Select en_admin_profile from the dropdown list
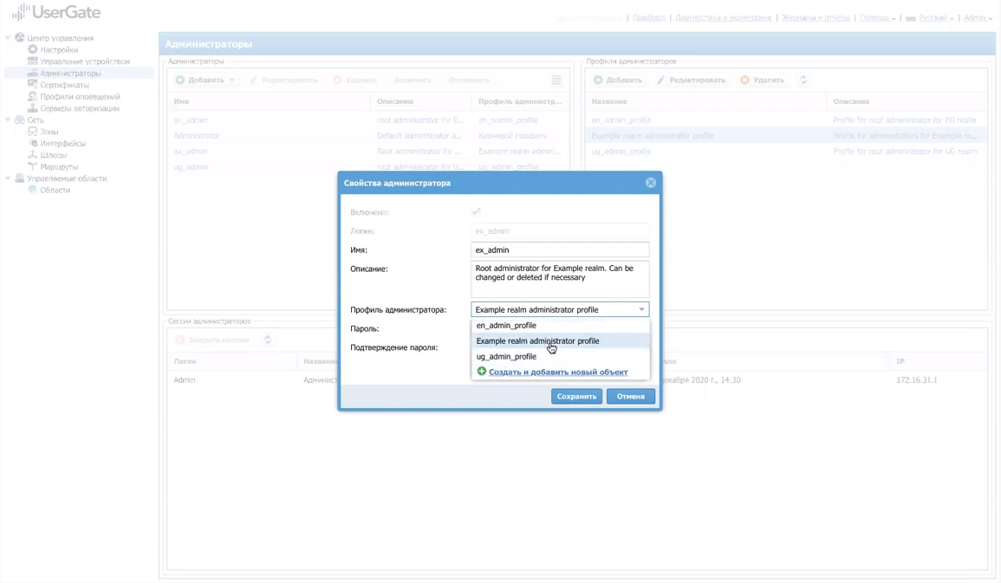 click(561, 326)
